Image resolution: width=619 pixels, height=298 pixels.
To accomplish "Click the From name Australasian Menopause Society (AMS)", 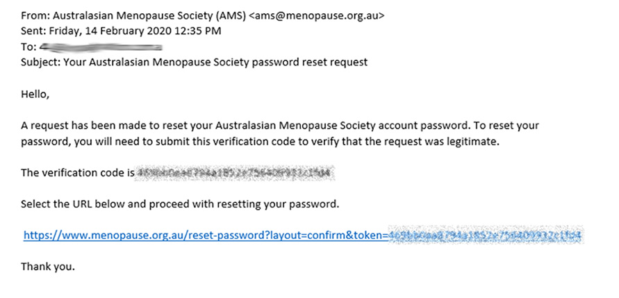I will pyautogui.click(x=149, y=16).
